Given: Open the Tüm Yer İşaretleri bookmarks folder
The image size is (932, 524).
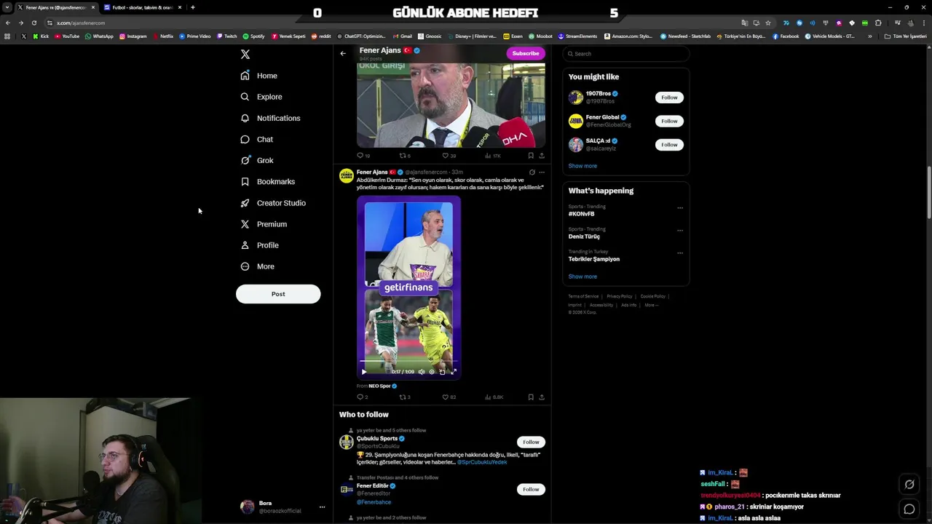Looking at the screenshot, I should click(907, 36).
